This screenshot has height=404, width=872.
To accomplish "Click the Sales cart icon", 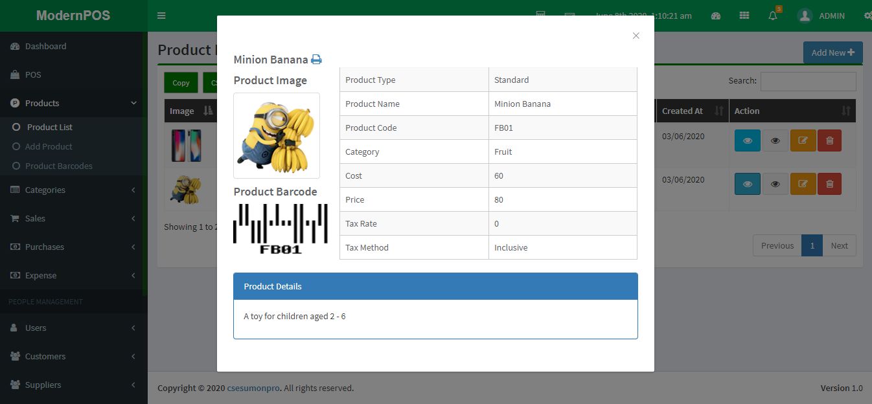I will [x=15, y=219].
